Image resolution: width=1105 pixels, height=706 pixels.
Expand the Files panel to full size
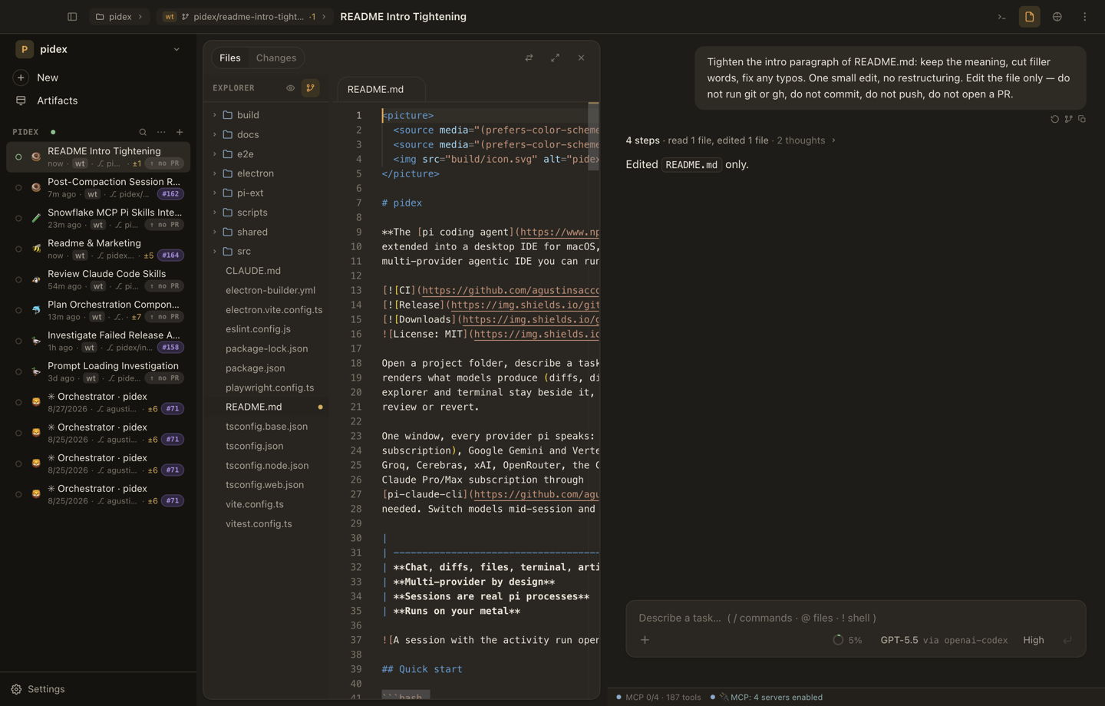point(555,58)
